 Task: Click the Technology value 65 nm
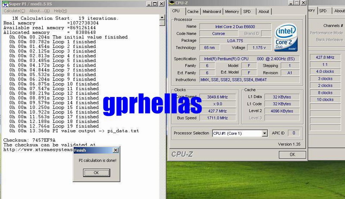pyautogui.click(x=210, y=48)
